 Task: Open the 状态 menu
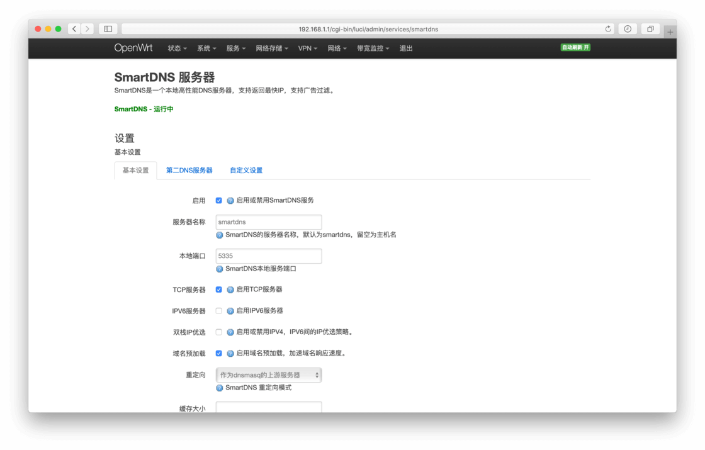click(x=176, y=47)
